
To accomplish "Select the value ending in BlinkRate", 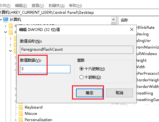I will (146, 28).
